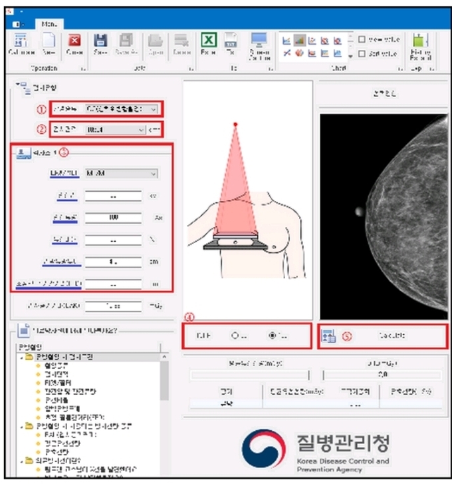The image size is (452, 484).
Task: Open the exam type dropdown marked with circled 2
Action: click(x=115, y=130)
